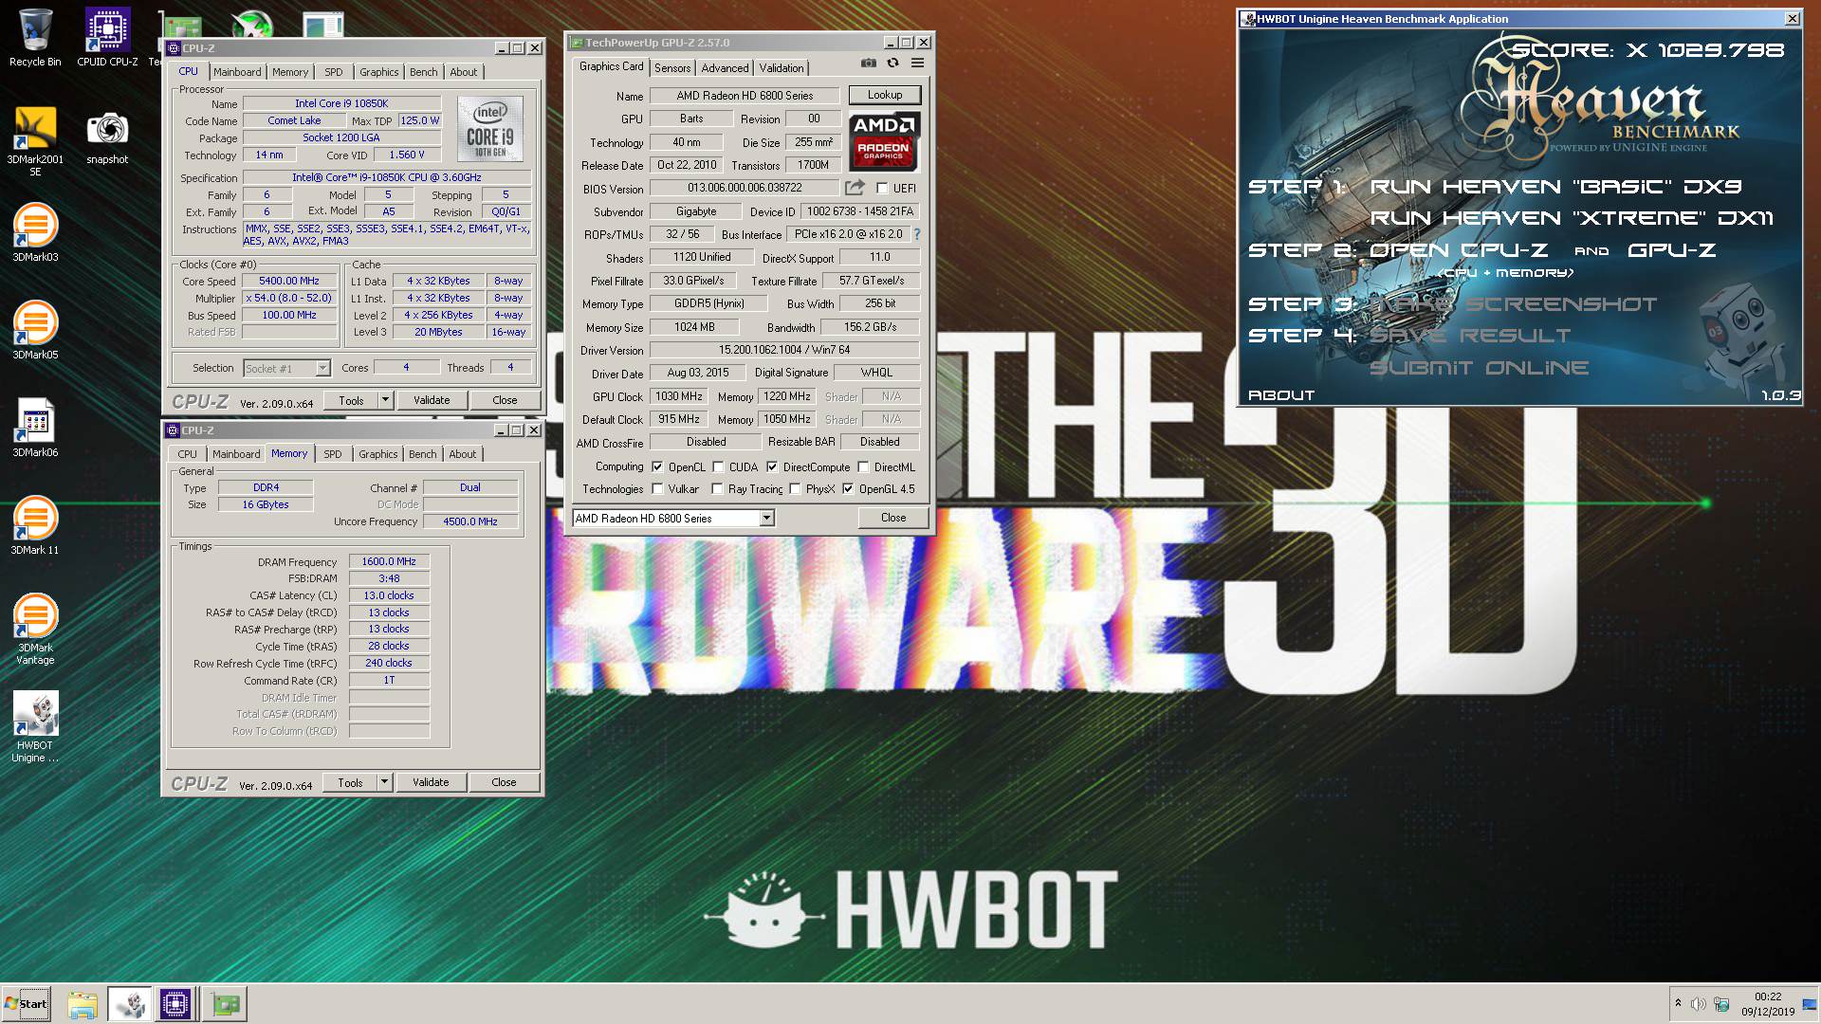The width and height of the screenshot is (1821, 1024).
Task: Toggle the DirectCompute checkbox
Action: 772,467
